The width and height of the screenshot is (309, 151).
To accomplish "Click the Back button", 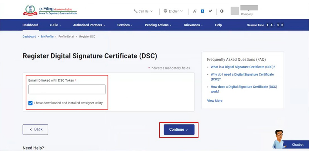I will [x=35, y=129].
